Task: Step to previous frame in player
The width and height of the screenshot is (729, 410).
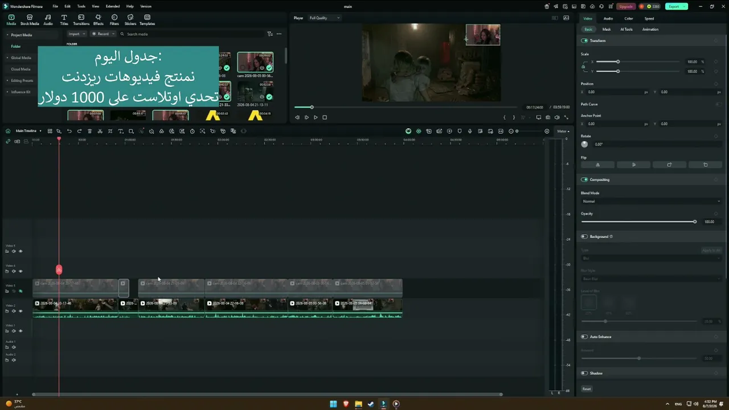Action: [297, 117]
